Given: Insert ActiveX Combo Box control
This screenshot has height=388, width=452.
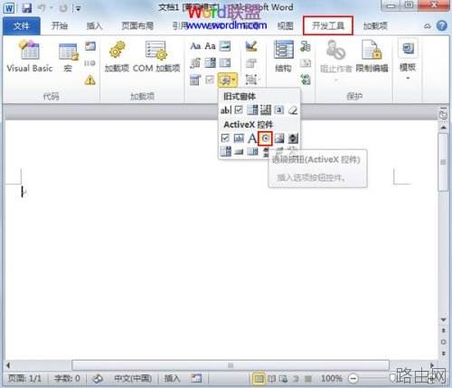Looking at the screenshot, I should [x=226, y=151].
